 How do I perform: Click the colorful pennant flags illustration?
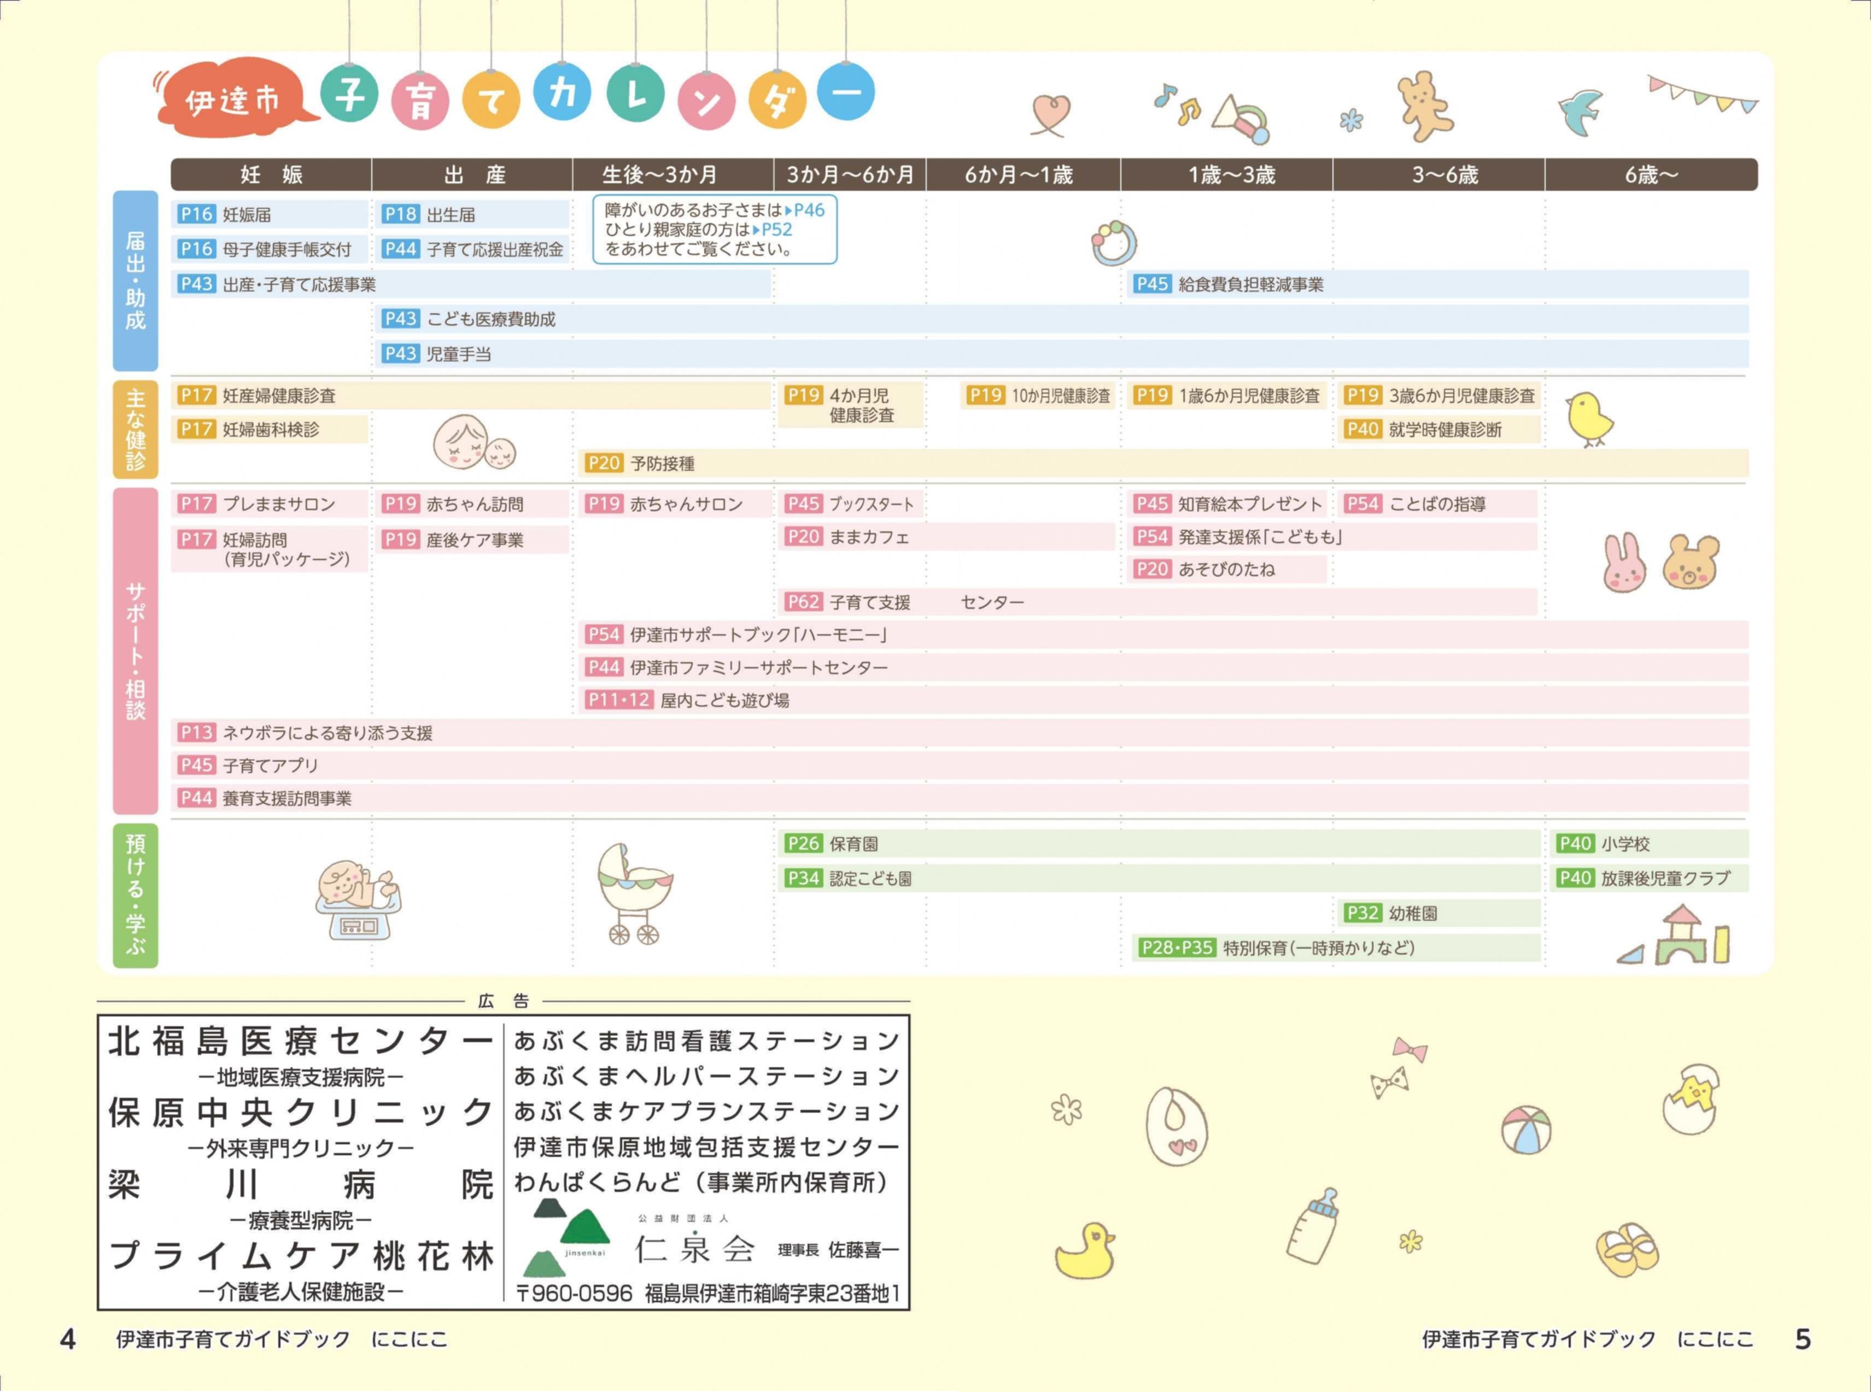click(x=1703, y=95)
